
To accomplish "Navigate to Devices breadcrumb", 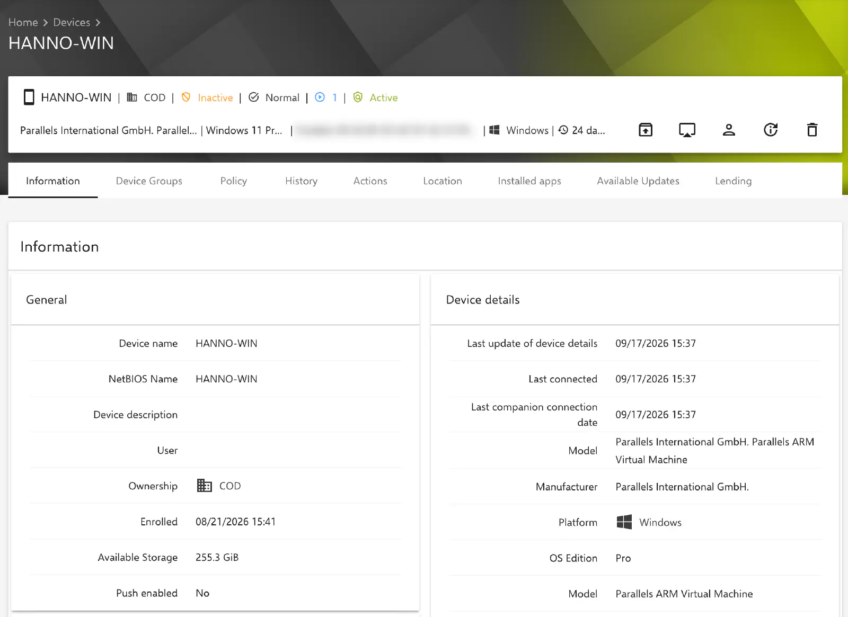I will tap(72, 22).
